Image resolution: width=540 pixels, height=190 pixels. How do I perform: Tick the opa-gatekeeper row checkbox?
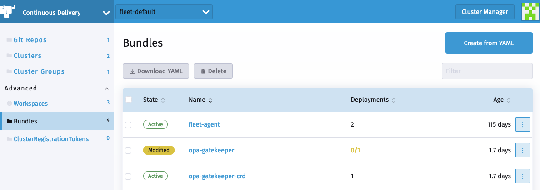(128, 150)
